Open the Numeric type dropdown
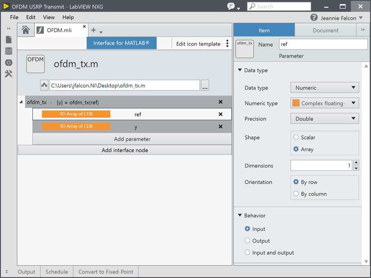 point(324,103)
